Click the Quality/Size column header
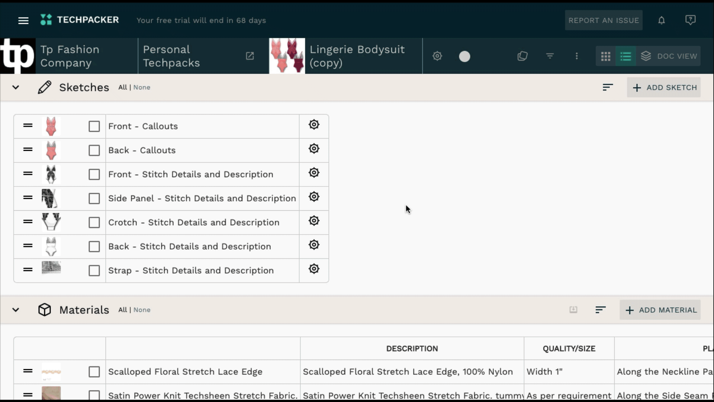 (569, 349)
